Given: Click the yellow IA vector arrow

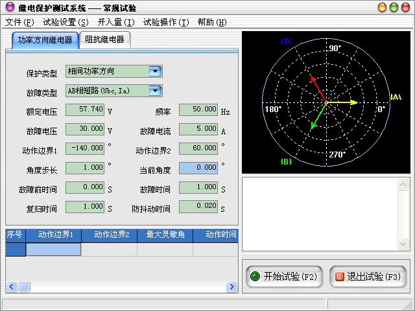Looking at the screenshot, I should pos(342,102).
